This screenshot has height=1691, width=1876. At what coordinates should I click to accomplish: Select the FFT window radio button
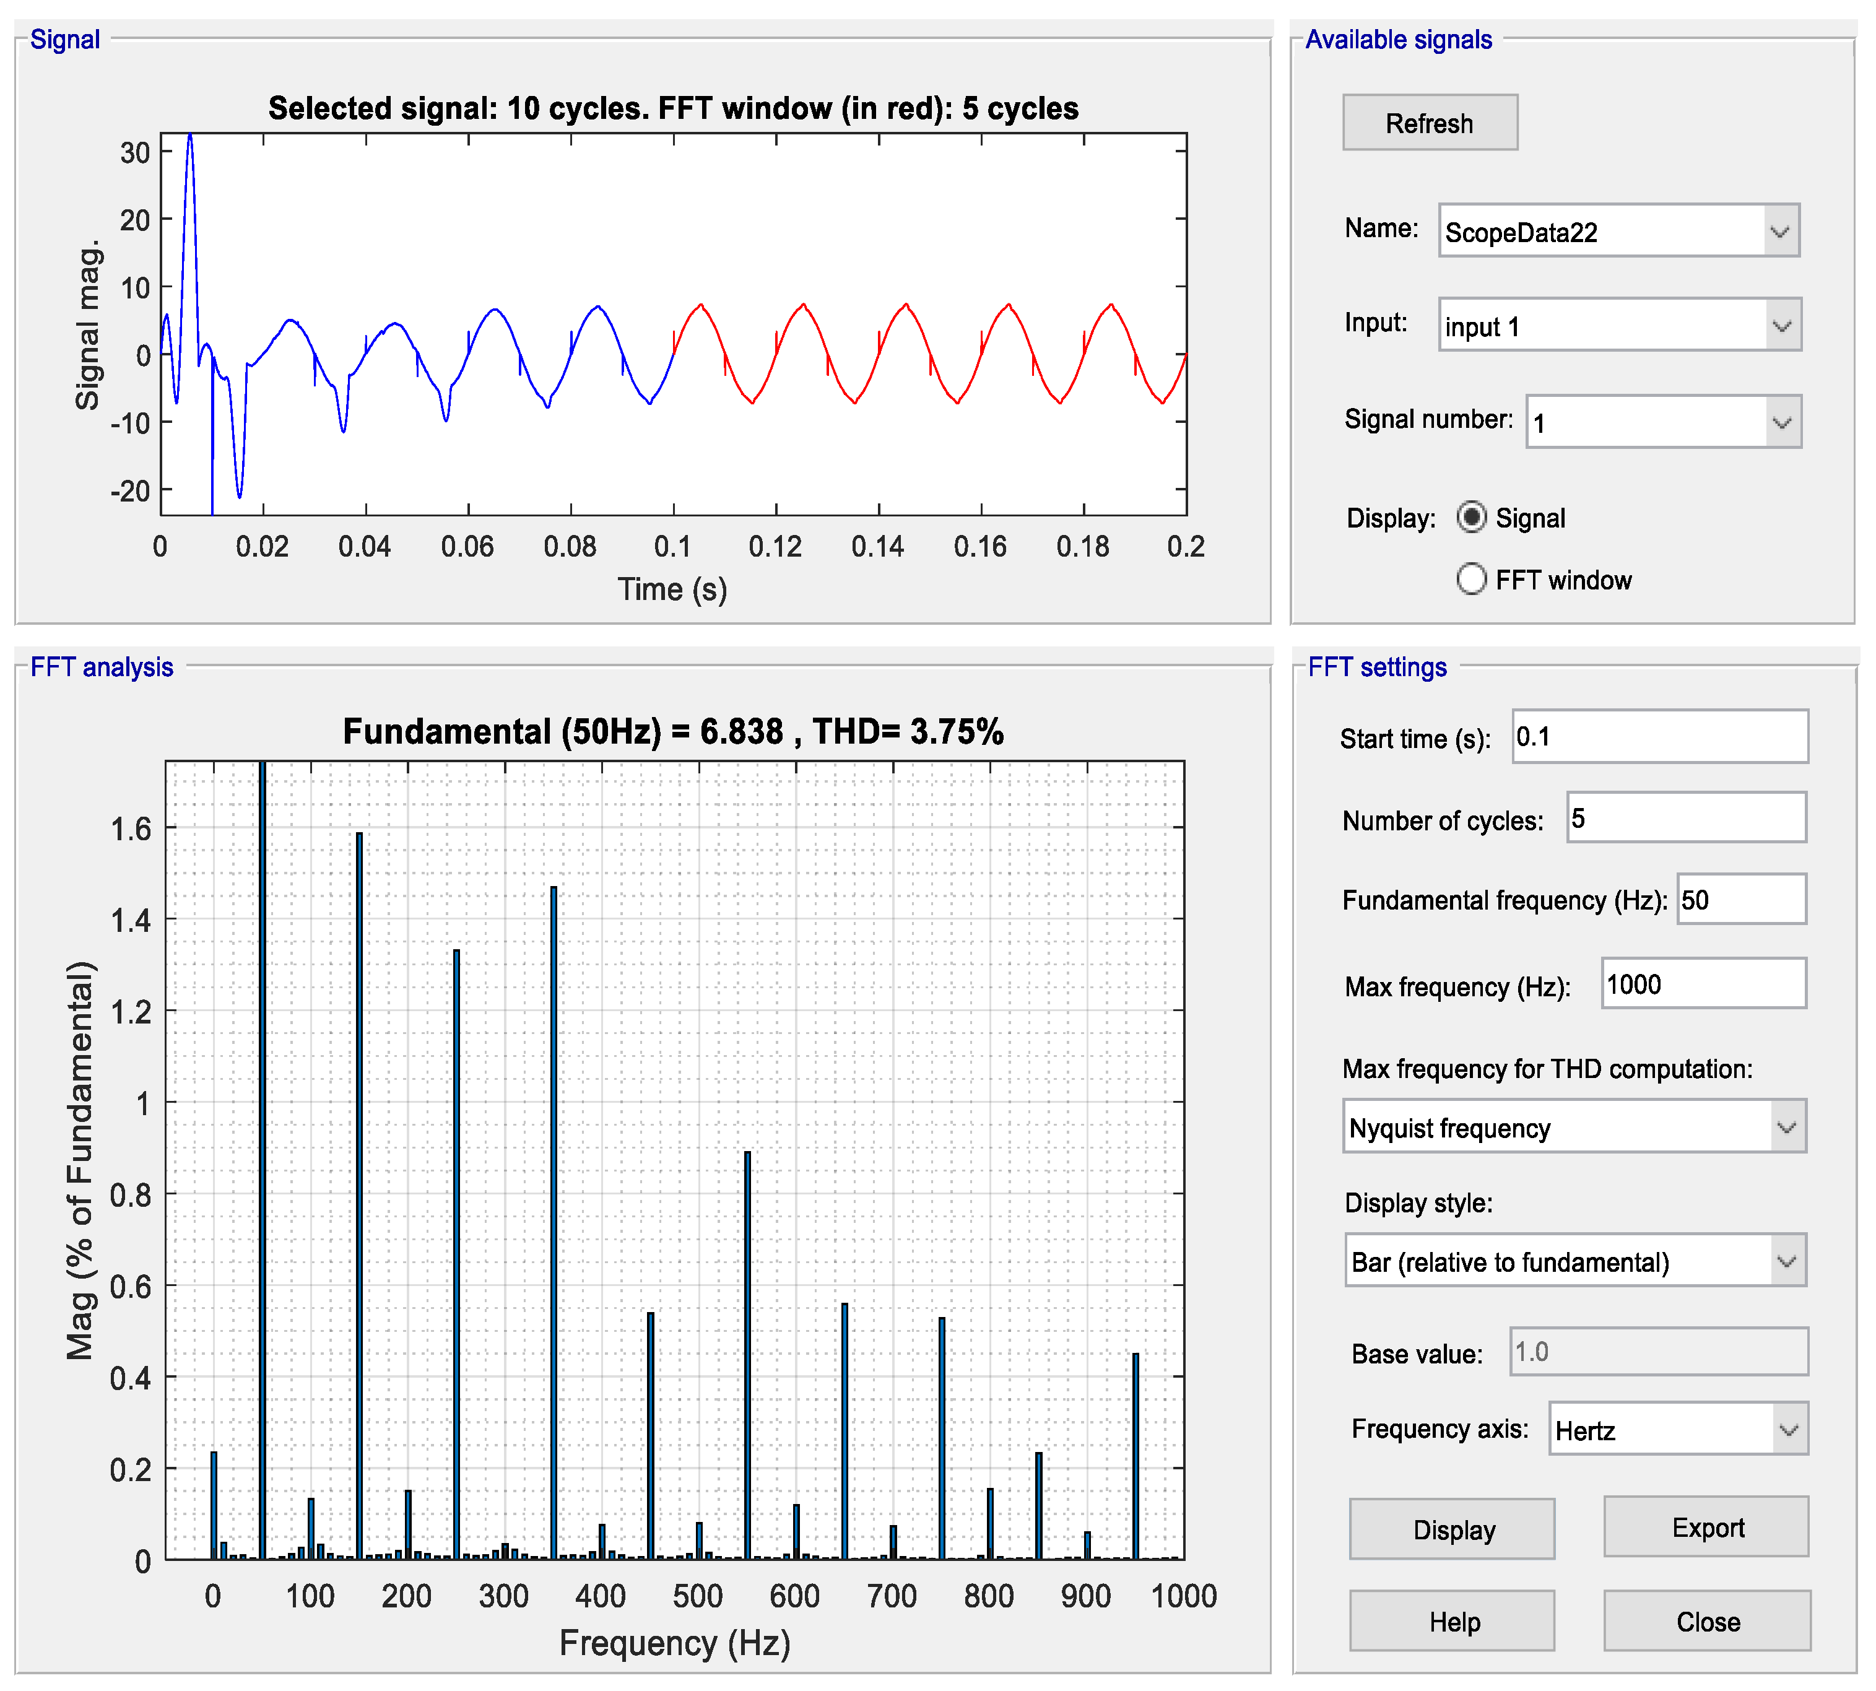pyautogui.click(x=1471, y=580)
